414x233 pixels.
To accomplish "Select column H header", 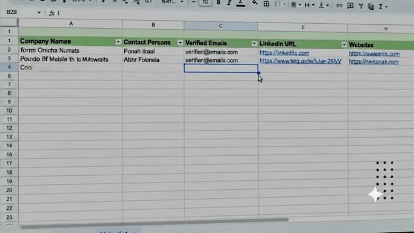I will pyautogui.click(x=385, y=29).
